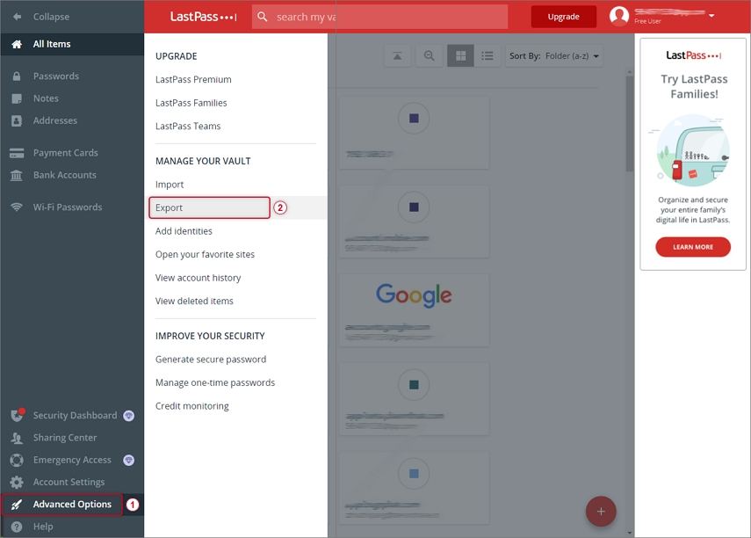Image resolution: width=751 pixels, height=538 pixels.
Task: Select LastPass Families menu entry
Action: pyautogui.click(x=191, y=103)
